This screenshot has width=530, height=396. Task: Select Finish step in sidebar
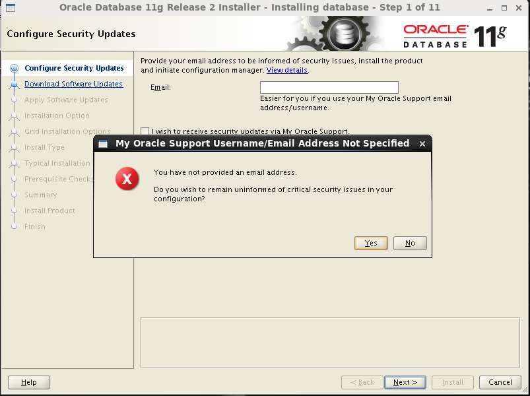(x=35, y=227)
